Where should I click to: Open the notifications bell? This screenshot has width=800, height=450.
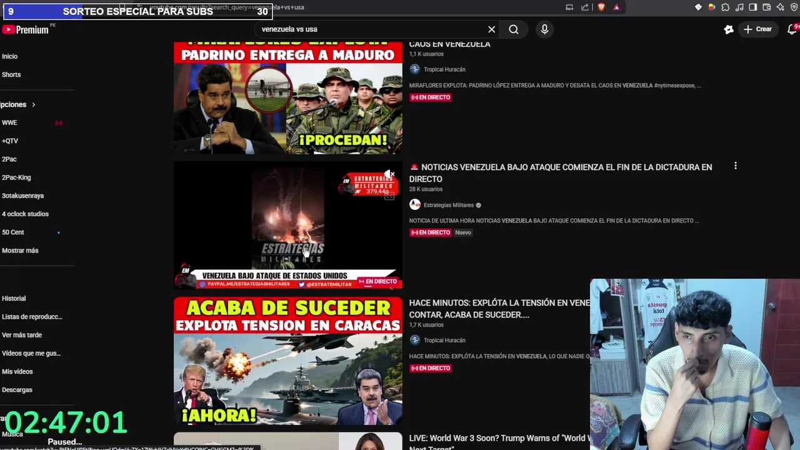(x=792, y=29)
